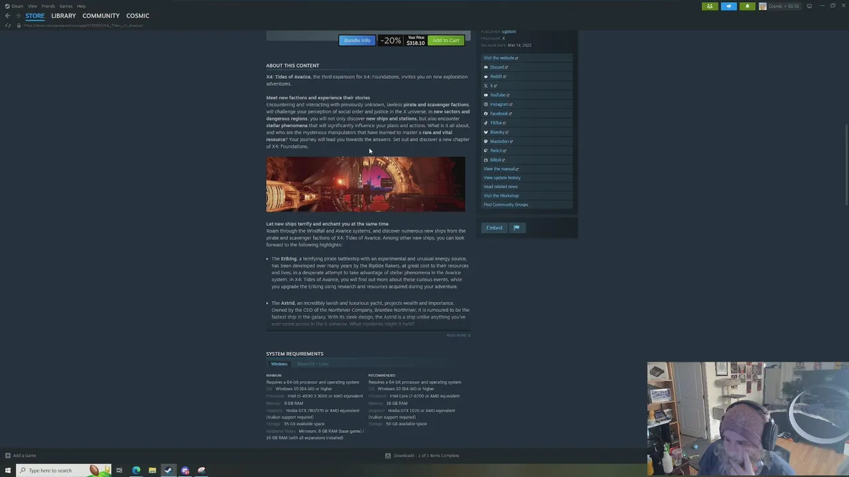Click the Bundle info button
849x477 pixels.
click(357, 40)
